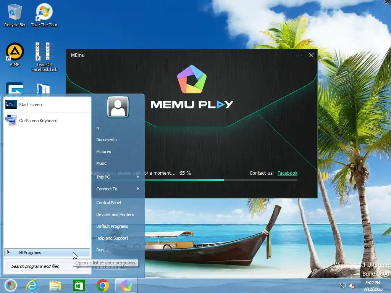Launch Google Chrome from taskbar
This screenshot has height=293, width=391.
click(102, 285)
